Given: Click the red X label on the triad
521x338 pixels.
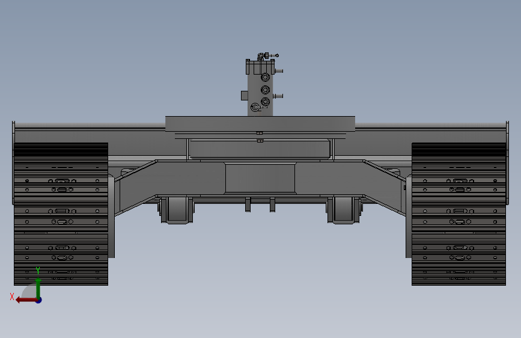Looking at the screenshot, I should tap(12, 297).
